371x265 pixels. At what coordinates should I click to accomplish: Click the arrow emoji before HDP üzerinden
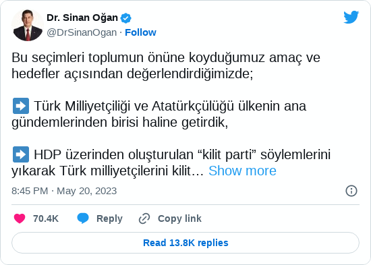click(21, 154)
